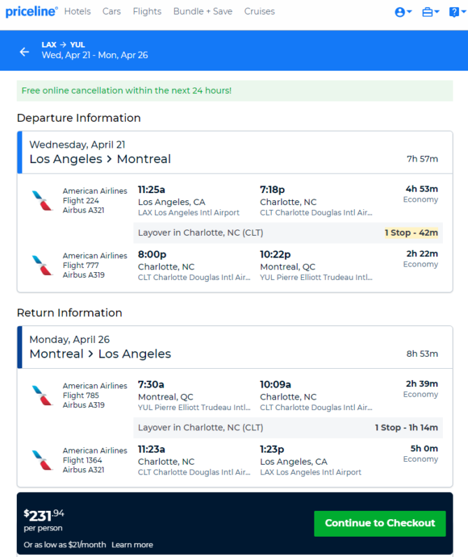Viewport: 468px width, 557px height.
Task: Open the user account profile menu
Action: point(403,12)
